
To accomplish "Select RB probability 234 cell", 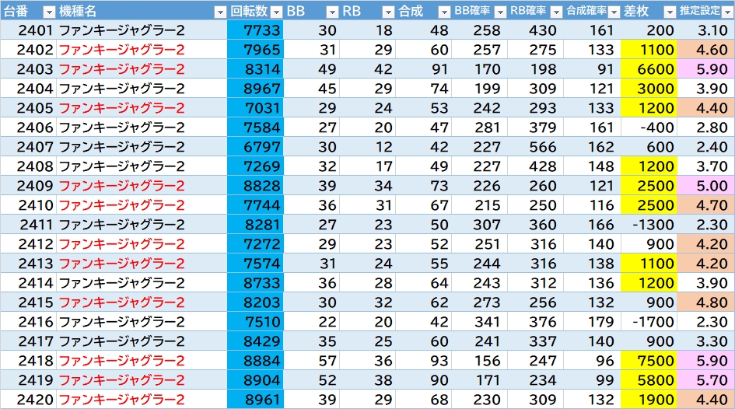I will (x=535, y=380).
